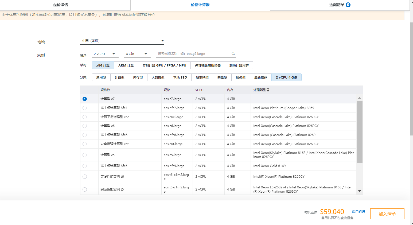This screenshot has height=225, width=413.
Task: Open the 选配清单 tab
Action: (340, 5)
